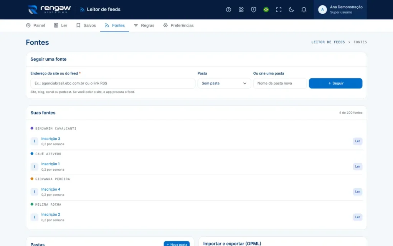The height and width of the screenshot is (246, 393).
Task: Click the site or feed address field
Action: point(113,83)
